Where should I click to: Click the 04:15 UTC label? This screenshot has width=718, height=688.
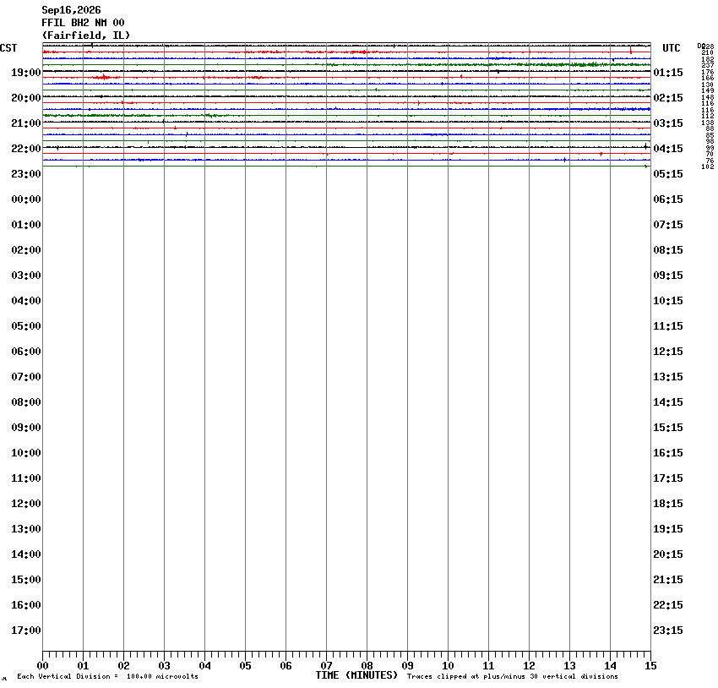668,149
